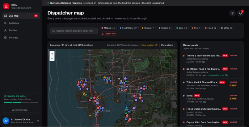Open the Open civilian app link
The height and width of the screenshot is (127, 249).
[21, 110]
